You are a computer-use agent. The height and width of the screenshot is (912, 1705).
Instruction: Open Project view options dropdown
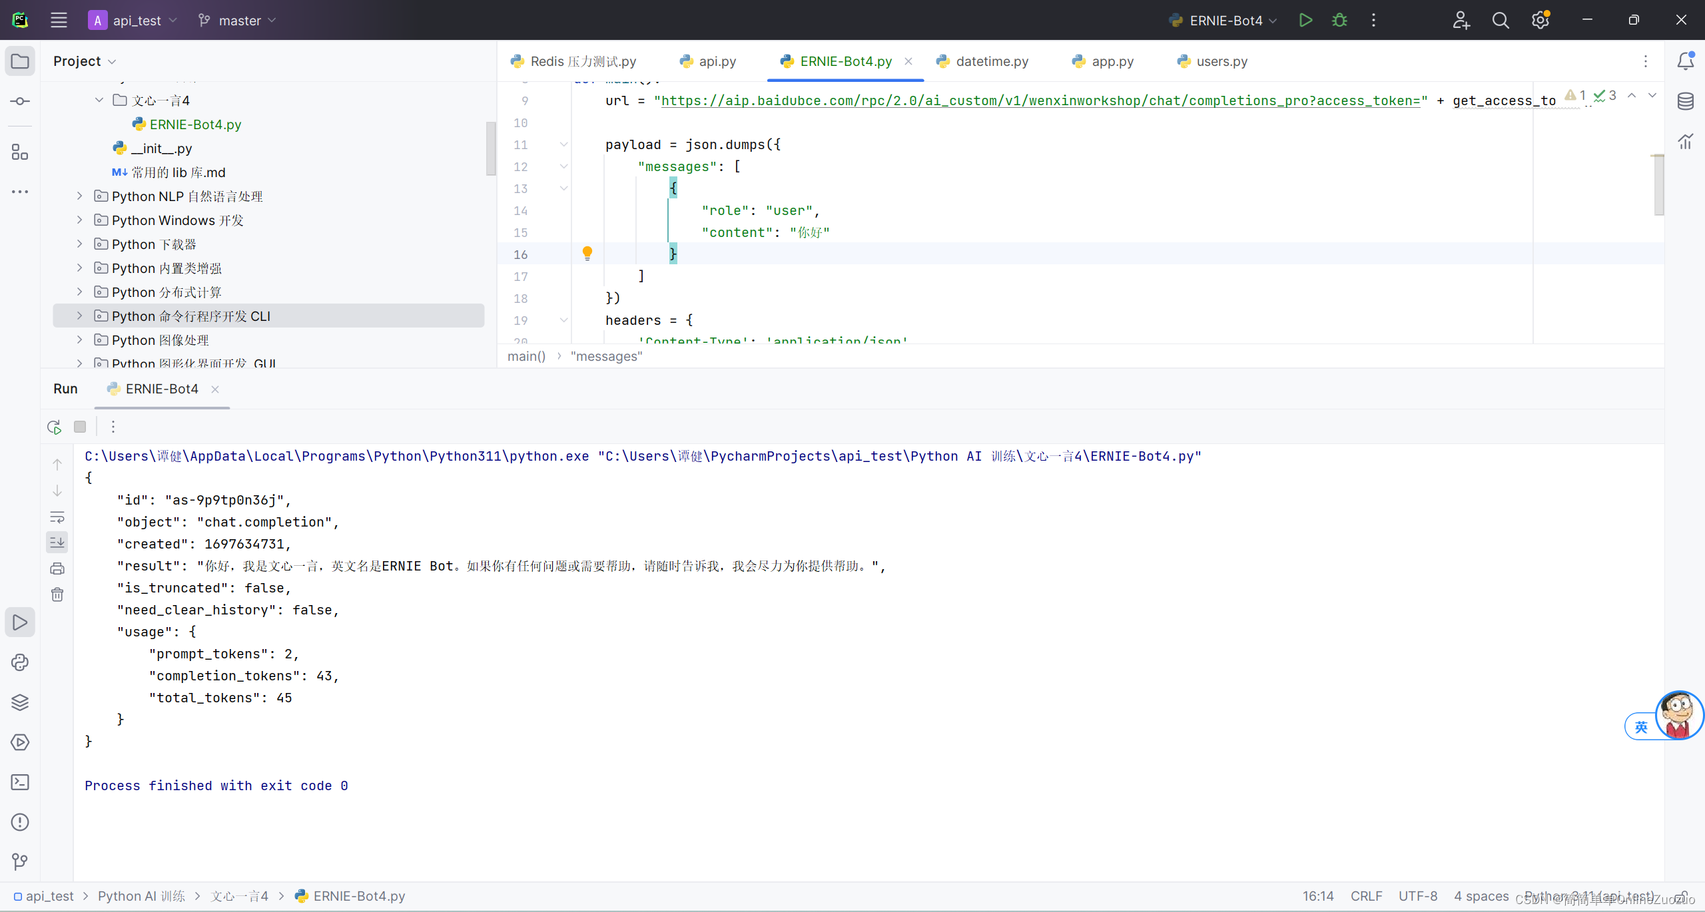click(85, 61)
